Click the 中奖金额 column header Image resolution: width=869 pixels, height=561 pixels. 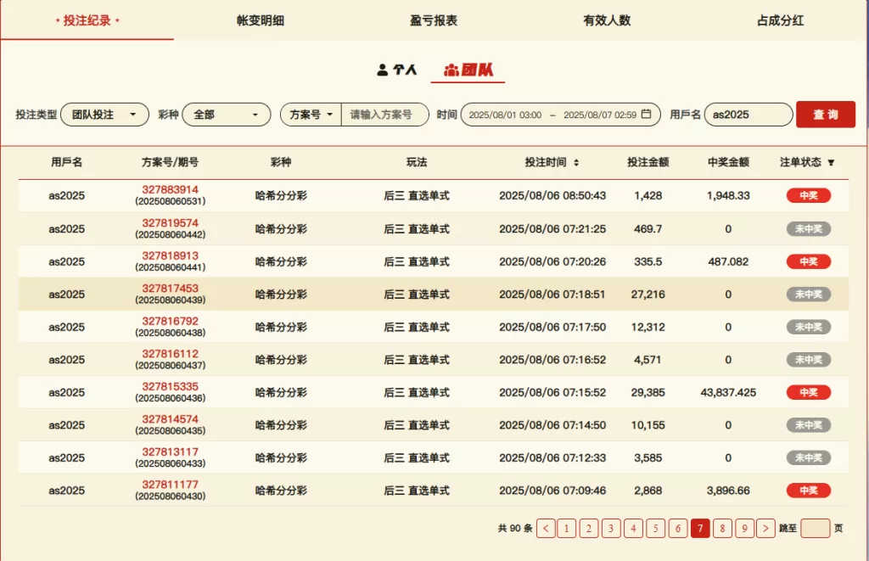pos(728,162)
